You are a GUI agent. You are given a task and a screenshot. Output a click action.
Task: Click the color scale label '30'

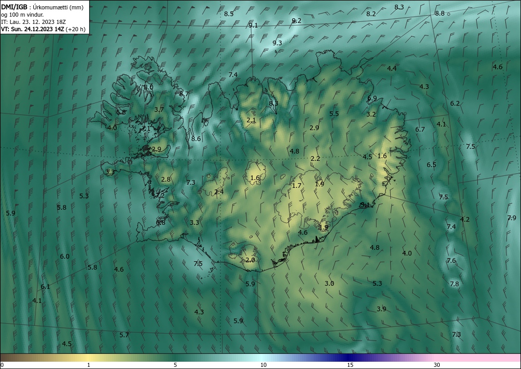pos(437,365)
